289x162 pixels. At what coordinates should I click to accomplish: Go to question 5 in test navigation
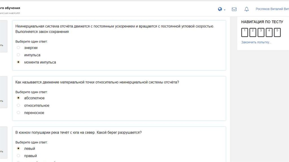point(277,32)
